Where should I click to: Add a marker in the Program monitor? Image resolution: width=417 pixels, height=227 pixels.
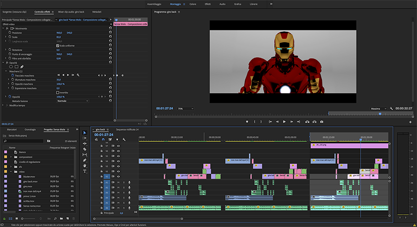point(247,122)
